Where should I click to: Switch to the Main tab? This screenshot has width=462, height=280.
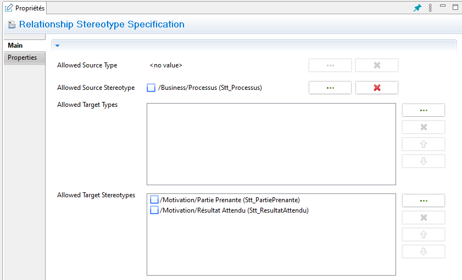pyautogui.click(x=15, y=45)
